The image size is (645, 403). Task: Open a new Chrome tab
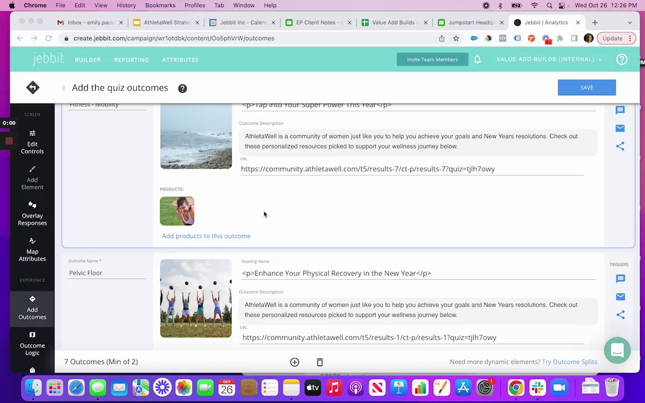tap(595, 22)
